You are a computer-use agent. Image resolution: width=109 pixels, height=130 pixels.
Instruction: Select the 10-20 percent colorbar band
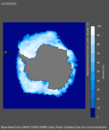[93, 103]
